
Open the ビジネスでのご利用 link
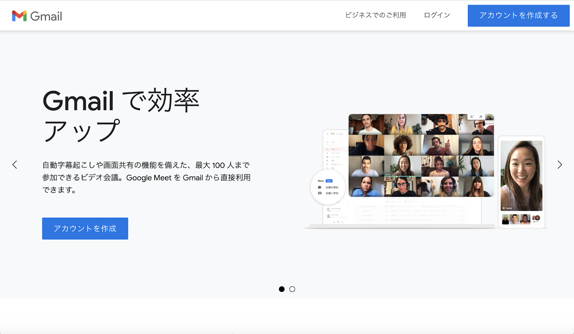[375, 15]
